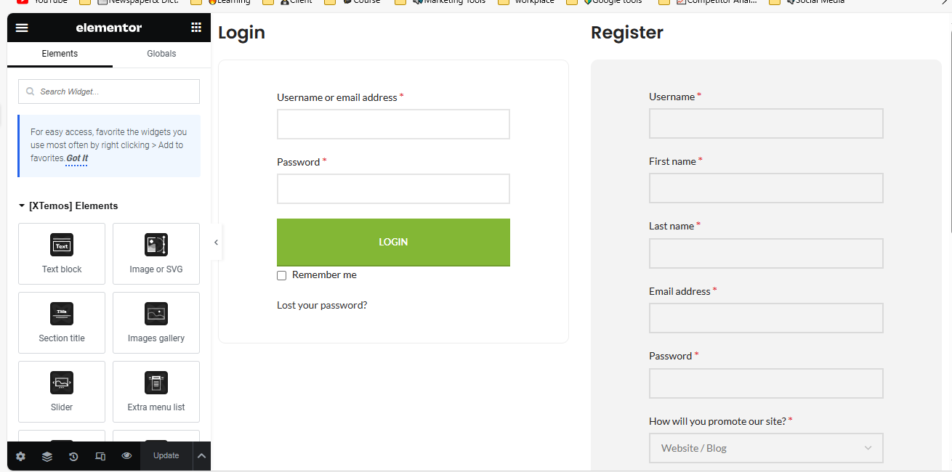Screen dimensions: 952x472
Task: Select the Slider widget
Action: pyautogui.click(x=62, y=391)
